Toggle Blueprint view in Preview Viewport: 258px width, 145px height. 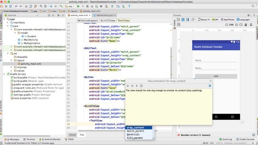pos(183,20)
